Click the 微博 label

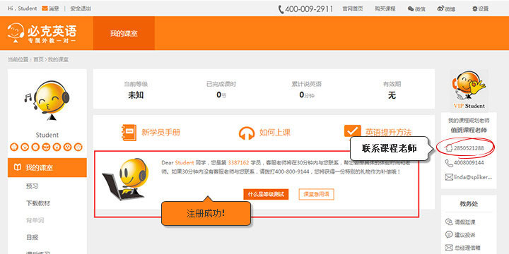(x=450, y=9)
